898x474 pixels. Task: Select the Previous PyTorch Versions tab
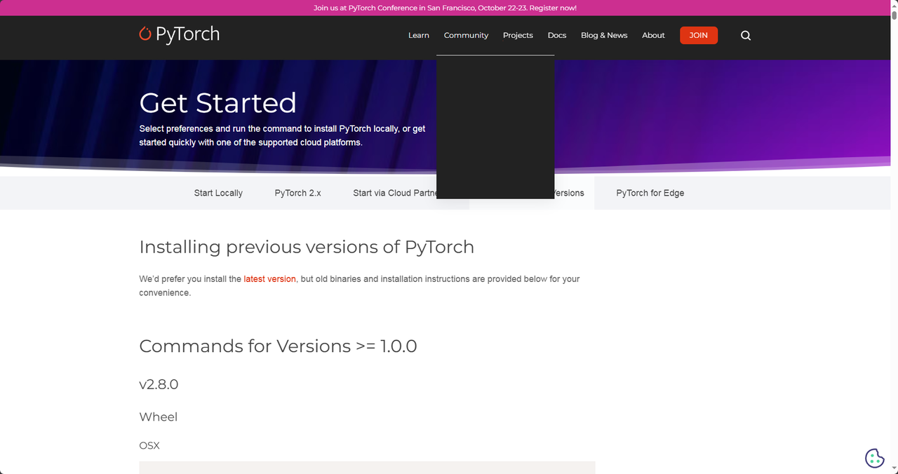(x=570, y=193)
